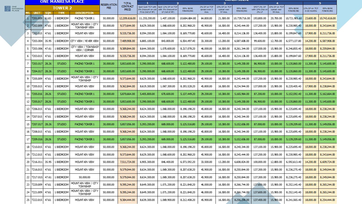Select payment scheme number 2 header
This screenshot has width=362, height=204.
click(x=178, y=3)
